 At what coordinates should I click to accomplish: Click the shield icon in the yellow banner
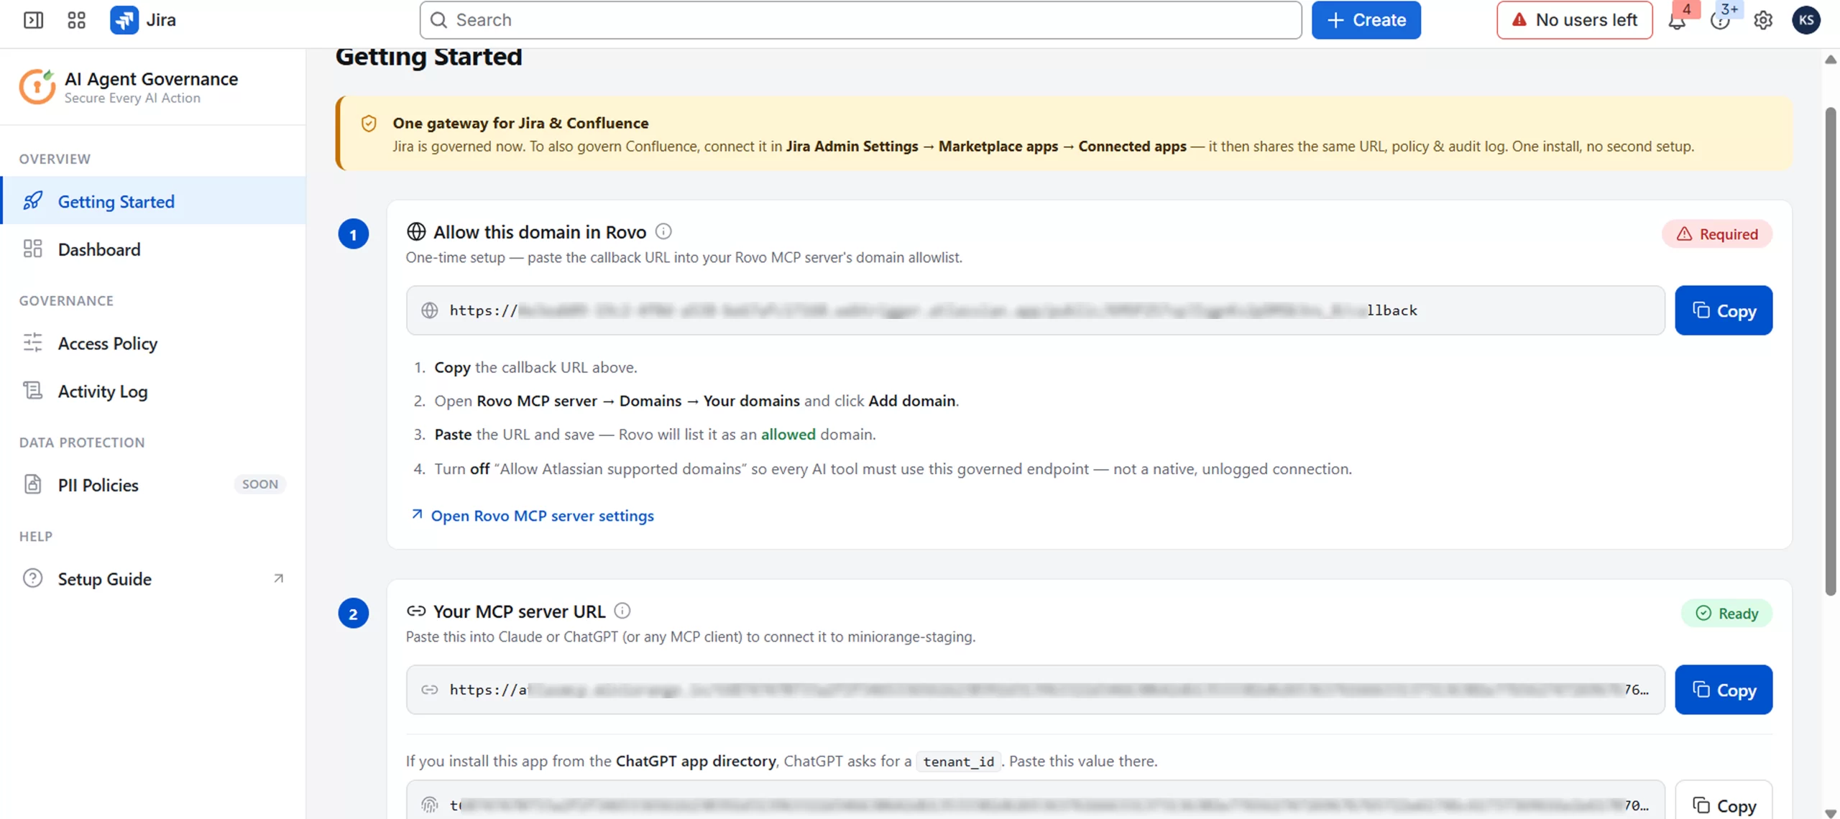369,124
